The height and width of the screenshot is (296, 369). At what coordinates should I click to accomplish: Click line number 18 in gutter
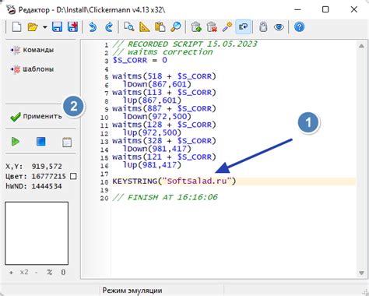pos(104,181)
